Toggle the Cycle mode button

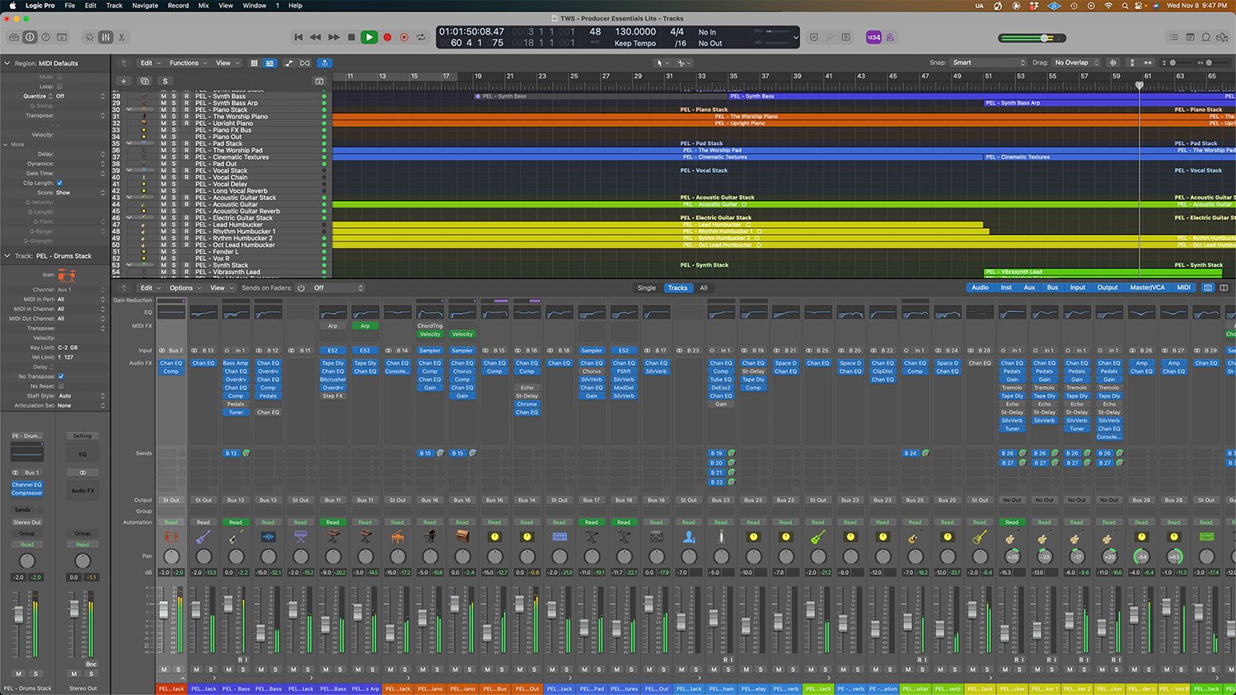click(421, 37)
